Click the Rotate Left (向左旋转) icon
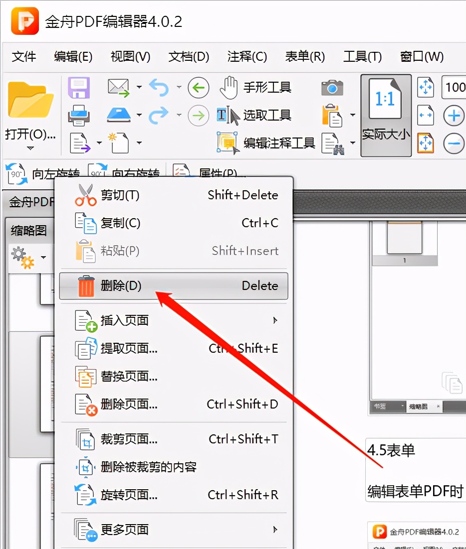The height and width of the screenshot is (549, 466). 16,174
